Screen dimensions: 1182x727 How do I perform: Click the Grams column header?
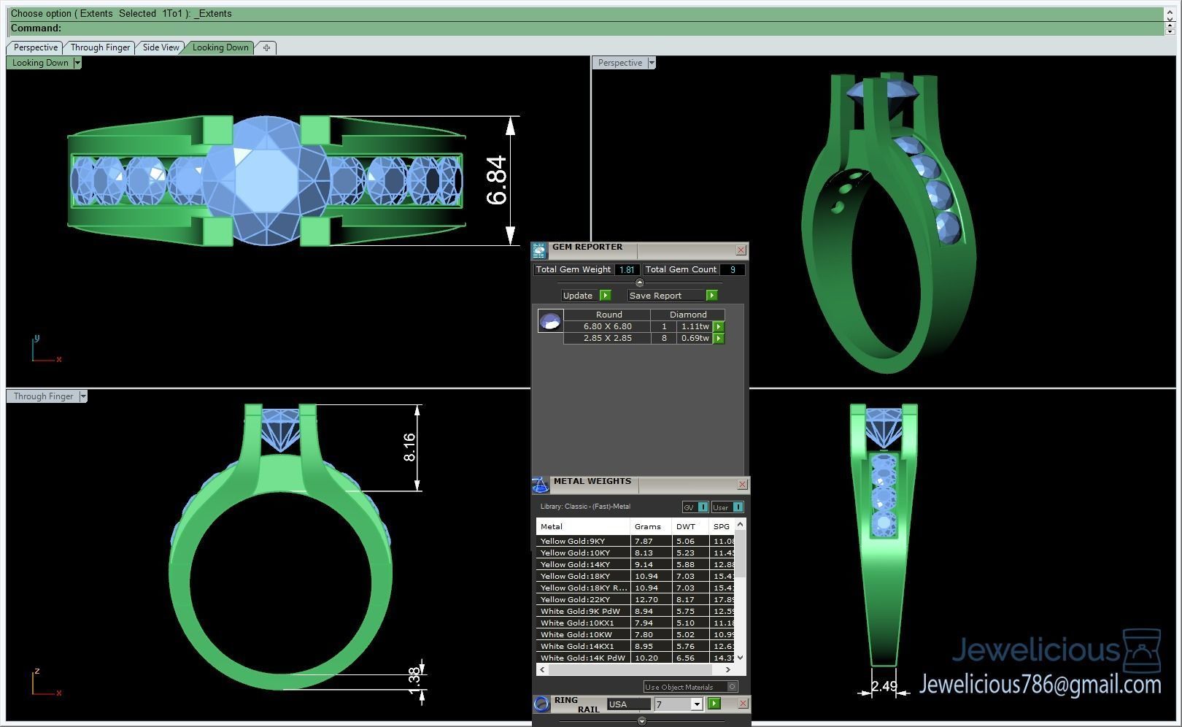coord(651,526)
